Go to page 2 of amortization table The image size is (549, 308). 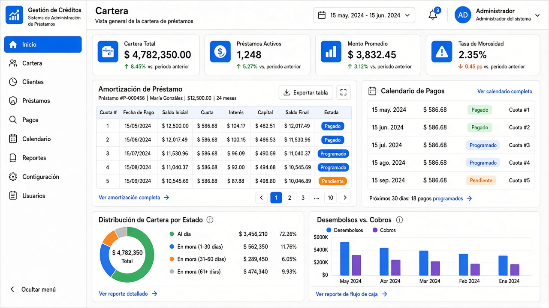point(290,198)
